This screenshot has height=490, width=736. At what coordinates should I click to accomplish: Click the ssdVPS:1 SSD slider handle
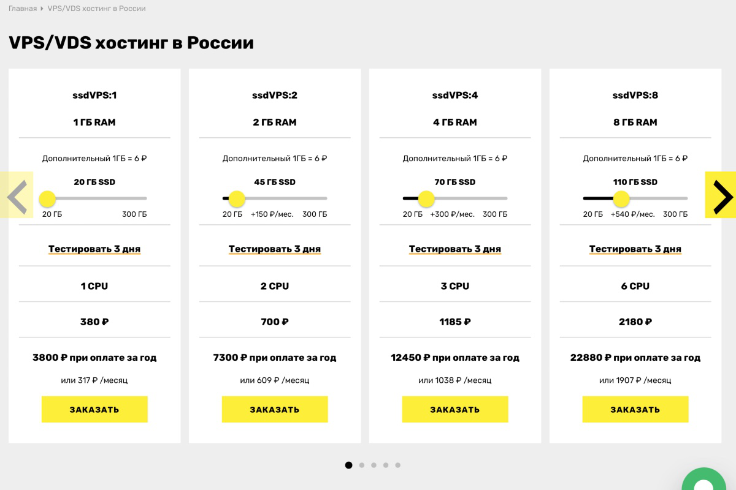coord(47,198)
